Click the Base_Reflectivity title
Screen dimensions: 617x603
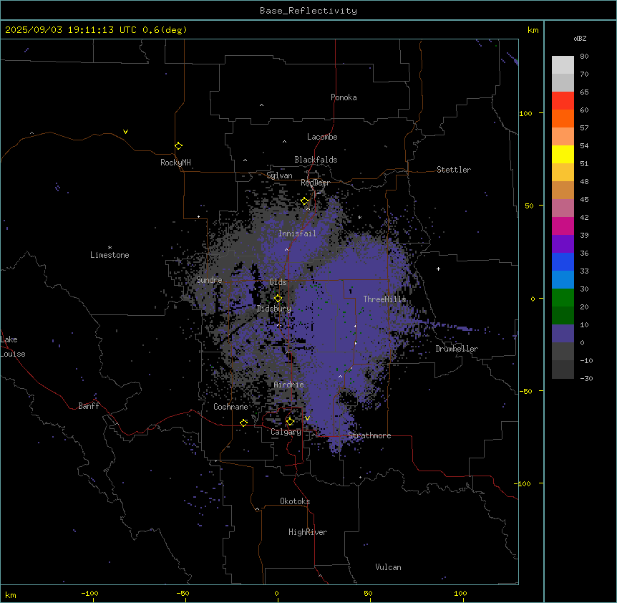[308, 11]
